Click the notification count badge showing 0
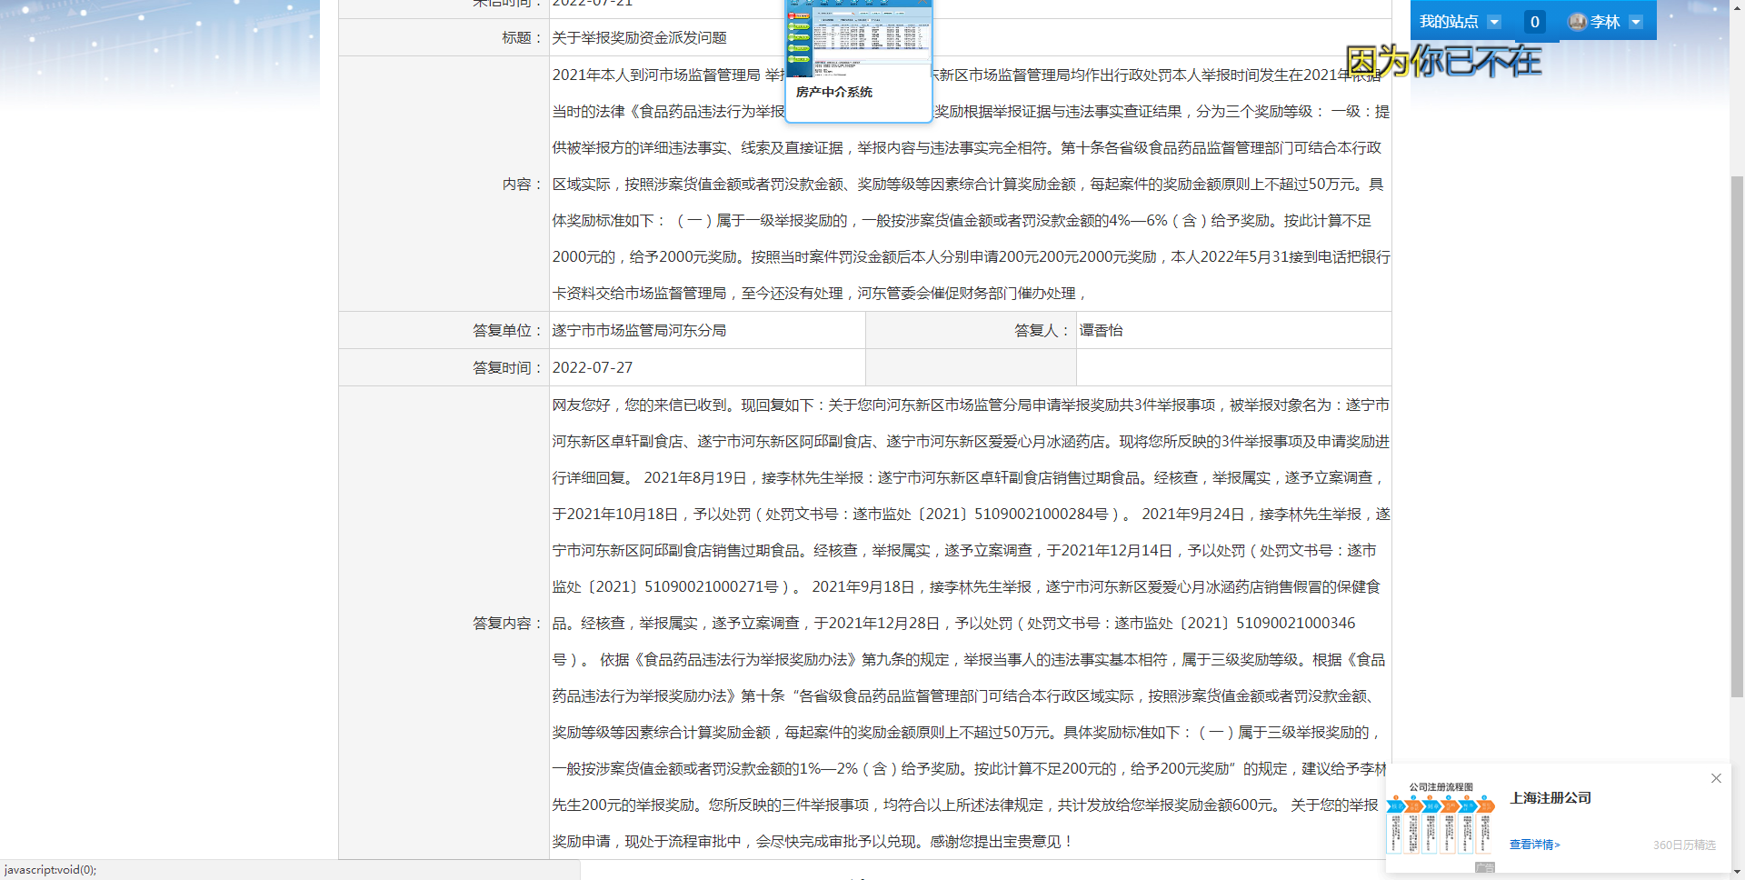The image size is (1745, 880). tap(1534, 22)
